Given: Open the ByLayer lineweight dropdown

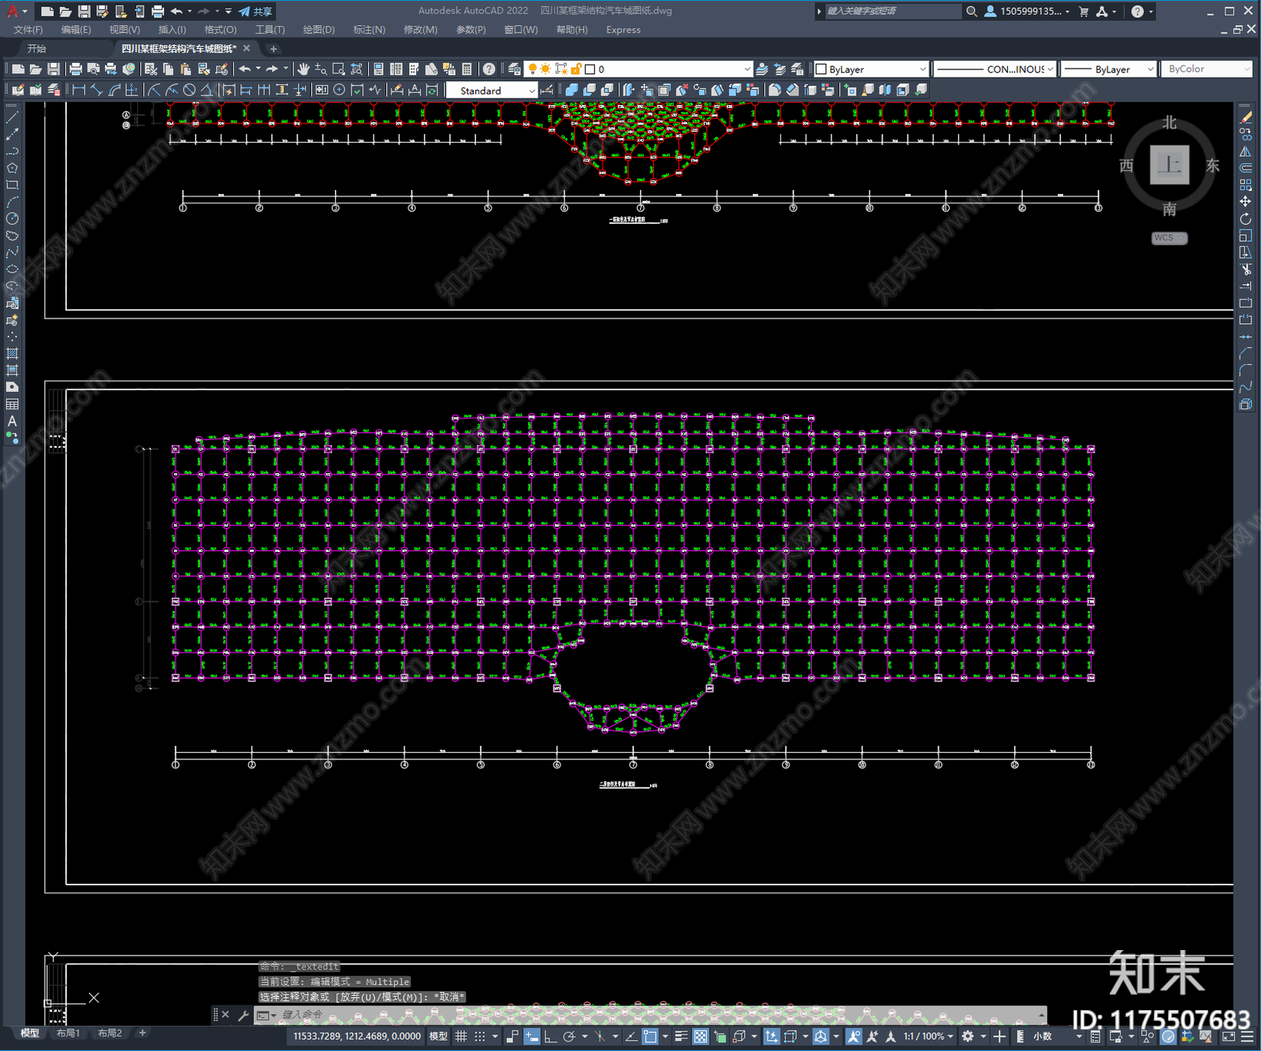Looking at the screenshot, I should [1108, 69].
